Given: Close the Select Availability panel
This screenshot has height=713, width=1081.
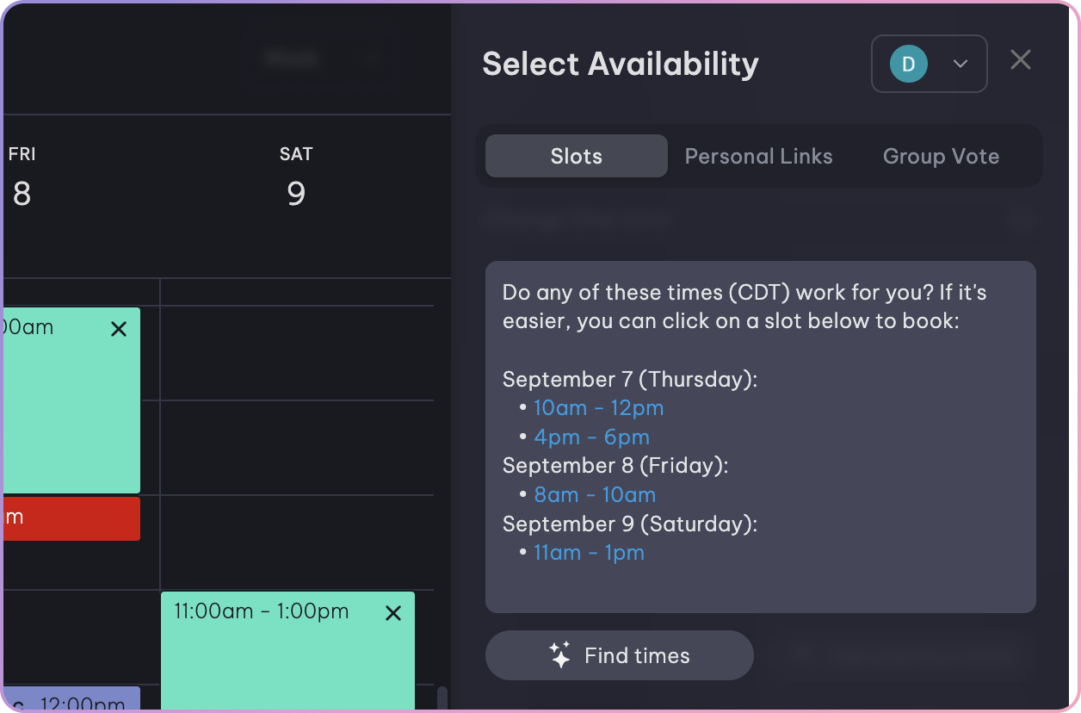Looking at the screenshot, I should 1020,60.
